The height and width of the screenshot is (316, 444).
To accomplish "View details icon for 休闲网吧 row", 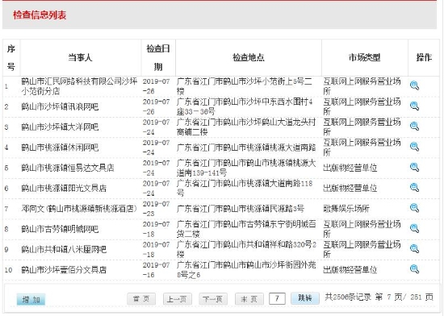I will pos(414,147).
